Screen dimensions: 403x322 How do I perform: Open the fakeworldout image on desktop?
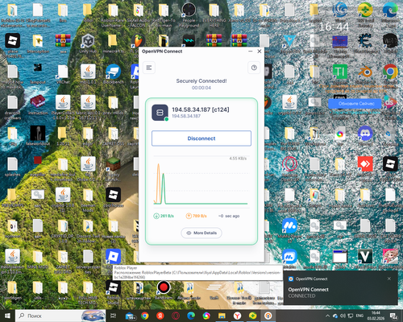(x=38, y=135)
